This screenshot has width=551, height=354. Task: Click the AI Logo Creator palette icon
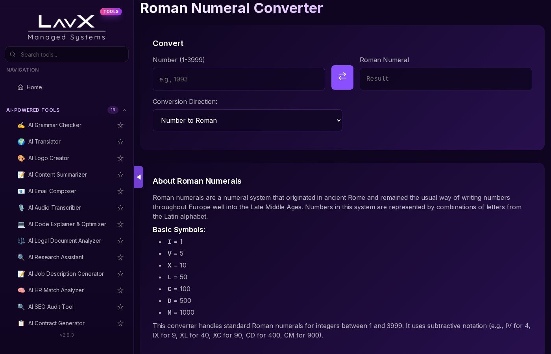point(21,158)
